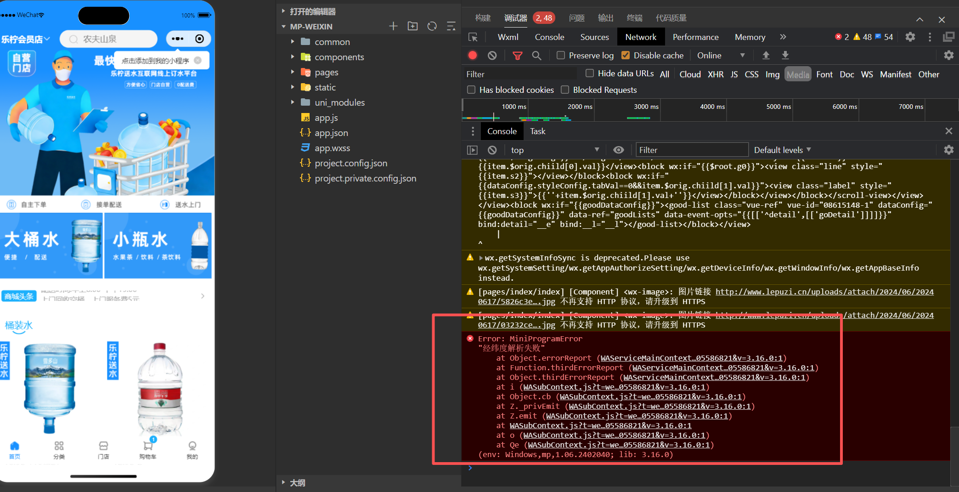Switch to the Sources tab

(x=594, y=37)
